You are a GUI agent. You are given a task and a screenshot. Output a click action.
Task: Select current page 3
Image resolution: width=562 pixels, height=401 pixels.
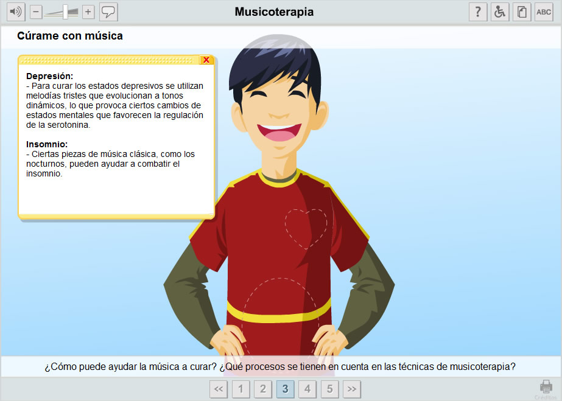pos(286,389)
